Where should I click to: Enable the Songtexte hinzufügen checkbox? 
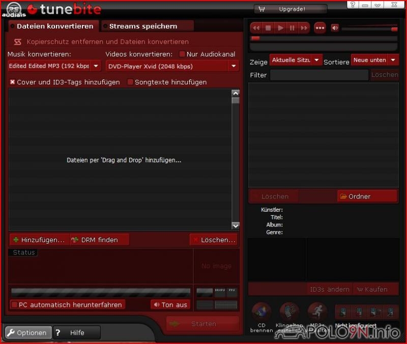[130, 82]
